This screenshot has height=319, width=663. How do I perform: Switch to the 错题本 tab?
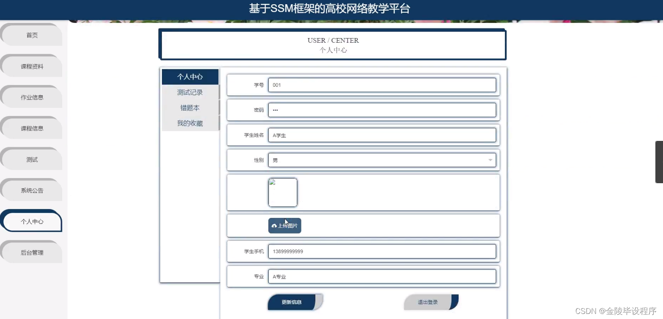click(189, 107)
